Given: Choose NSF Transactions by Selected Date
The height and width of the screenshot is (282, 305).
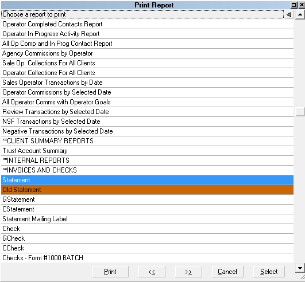Looking at the screenshot, I should click(x=147, y=122).
